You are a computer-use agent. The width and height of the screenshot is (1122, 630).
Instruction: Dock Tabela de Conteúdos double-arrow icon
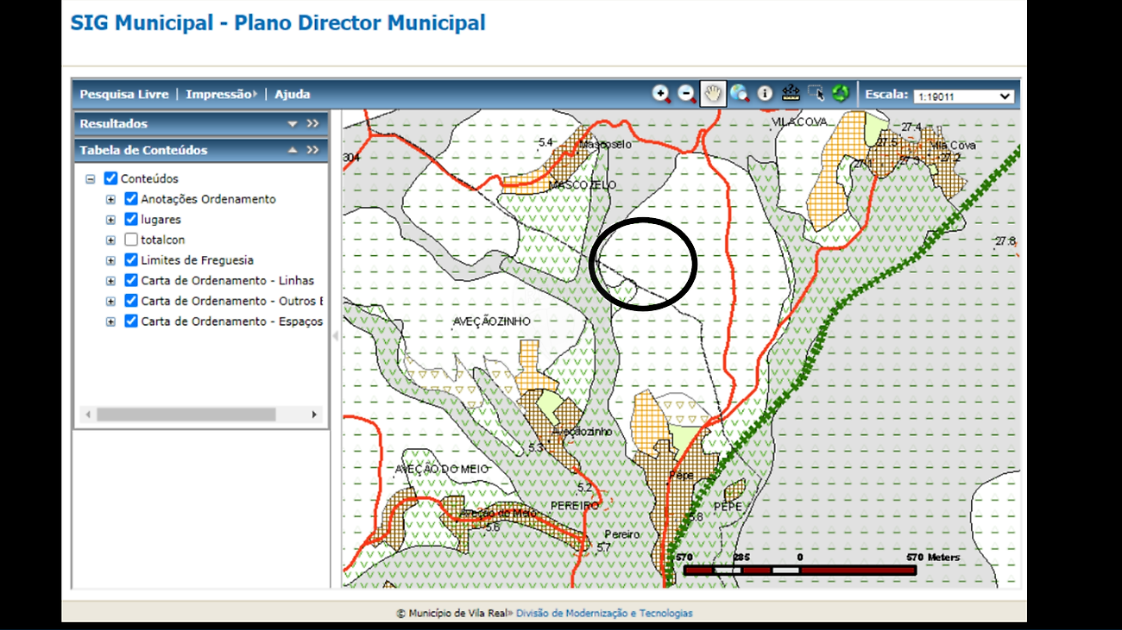pos(312,150)
